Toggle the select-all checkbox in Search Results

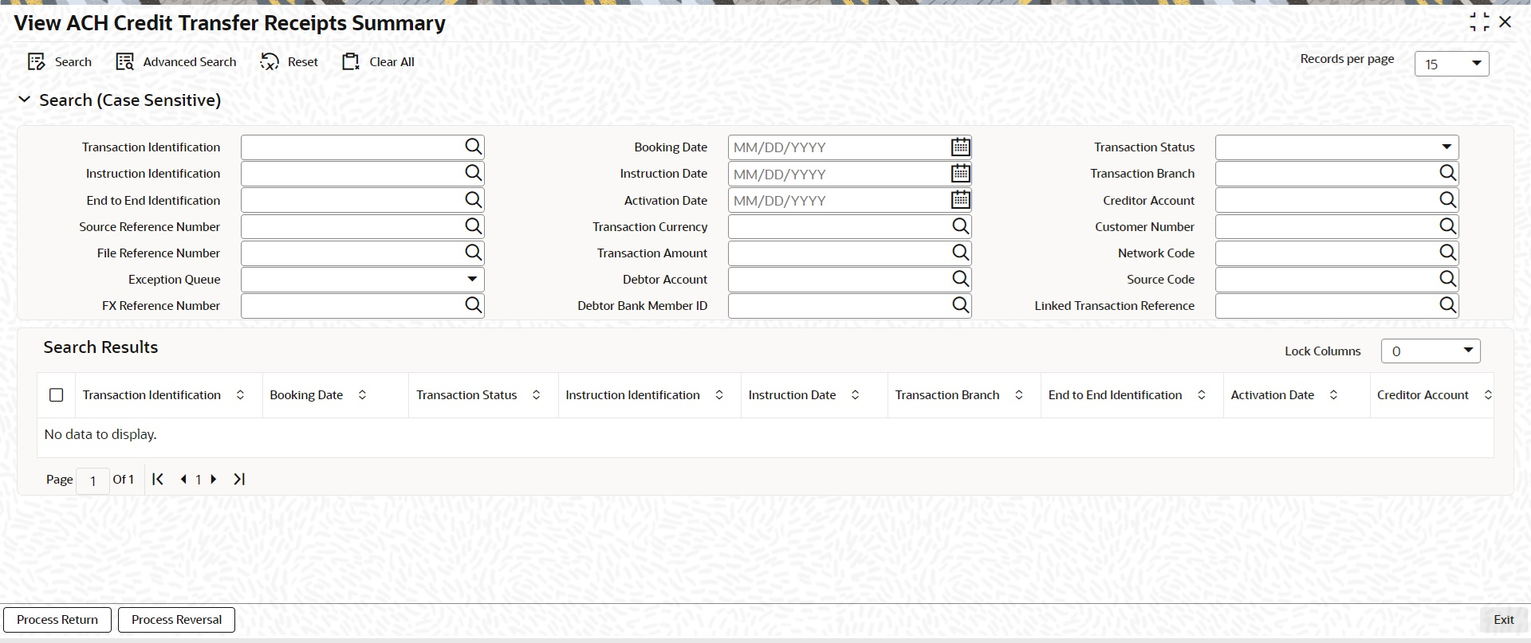tap(57, 395)
